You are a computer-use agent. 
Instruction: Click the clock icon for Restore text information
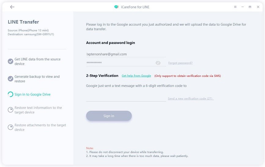pyautogui.click(x=10, y=110)
